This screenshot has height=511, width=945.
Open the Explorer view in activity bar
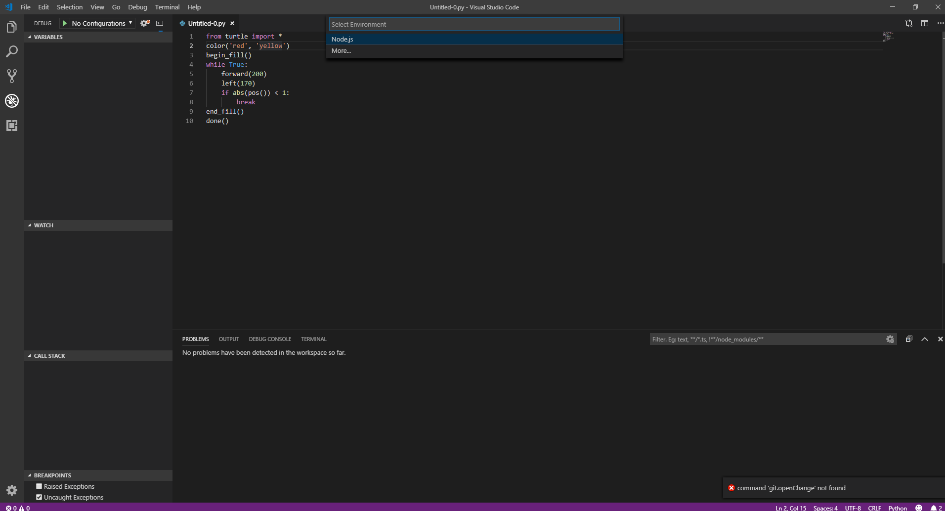click(x=12, y=27)
